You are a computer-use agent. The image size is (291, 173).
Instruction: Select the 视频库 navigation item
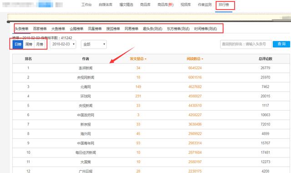point(186,5)
